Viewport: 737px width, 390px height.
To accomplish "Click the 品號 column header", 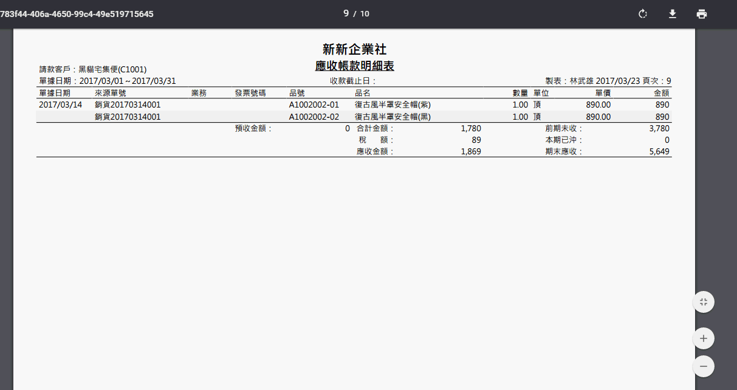I will coord(297,93).
